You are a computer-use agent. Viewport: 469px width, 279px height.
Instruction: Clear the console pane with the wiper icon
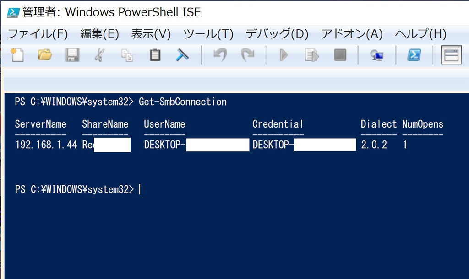(x=183, y=55)
